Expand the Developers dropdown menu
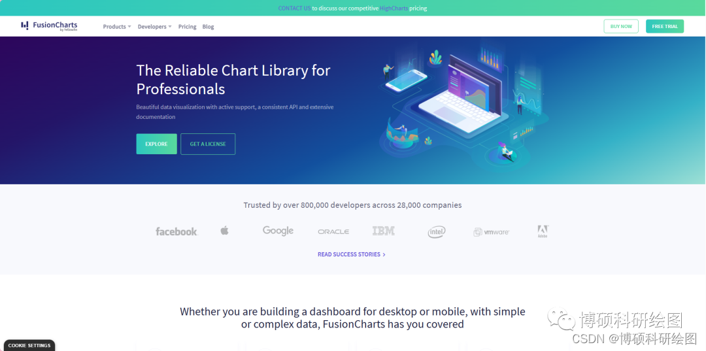The width and height of the screenshot is (706, 351). pos(154,27)
